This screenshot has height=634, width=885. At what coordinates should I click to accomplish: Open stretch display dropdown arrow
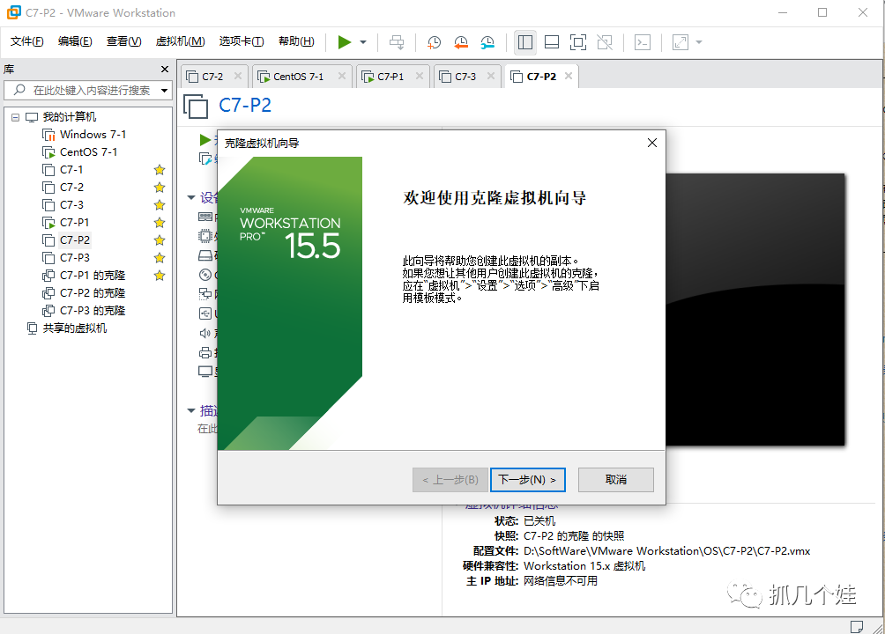point(699,42)
